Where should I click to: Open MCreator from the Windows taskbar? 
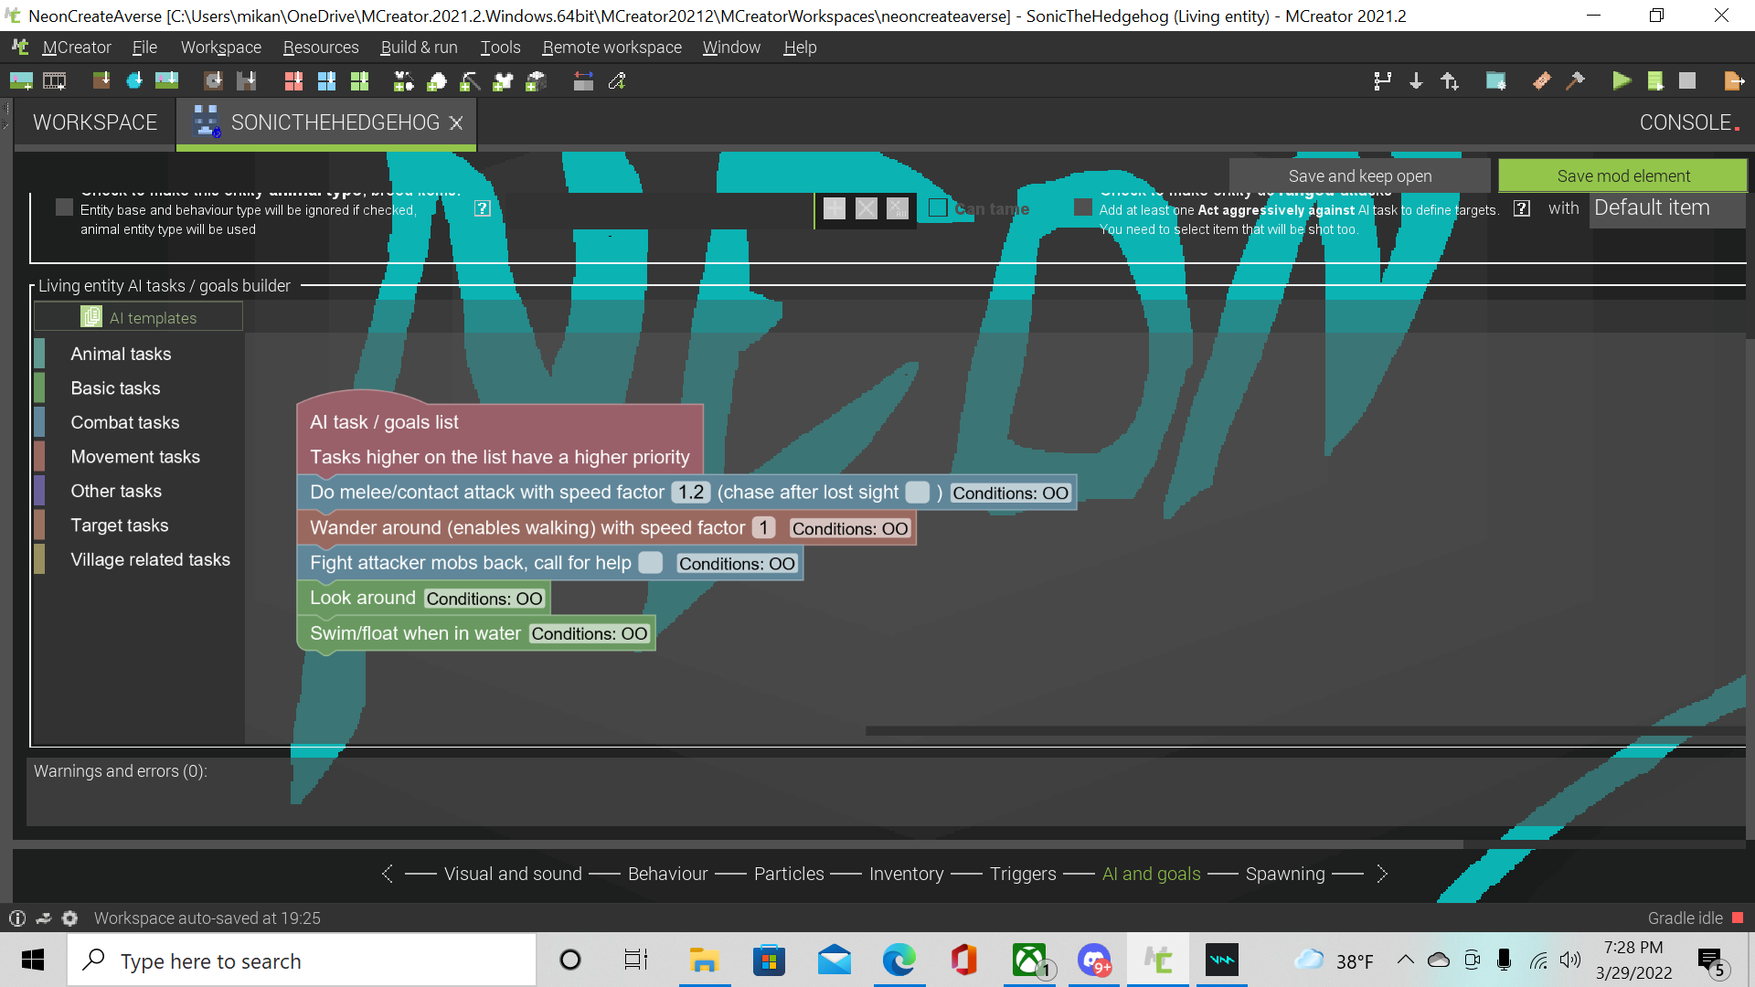(1157, 960)
